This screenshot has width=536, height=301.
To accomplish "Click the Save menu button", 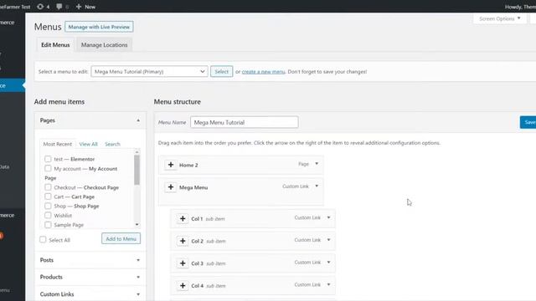I will click(528, 122).
